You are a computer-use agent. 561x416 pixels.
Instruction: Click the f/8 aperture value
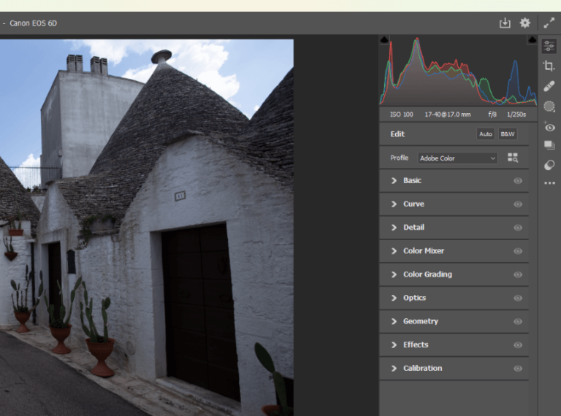point(492,115)
